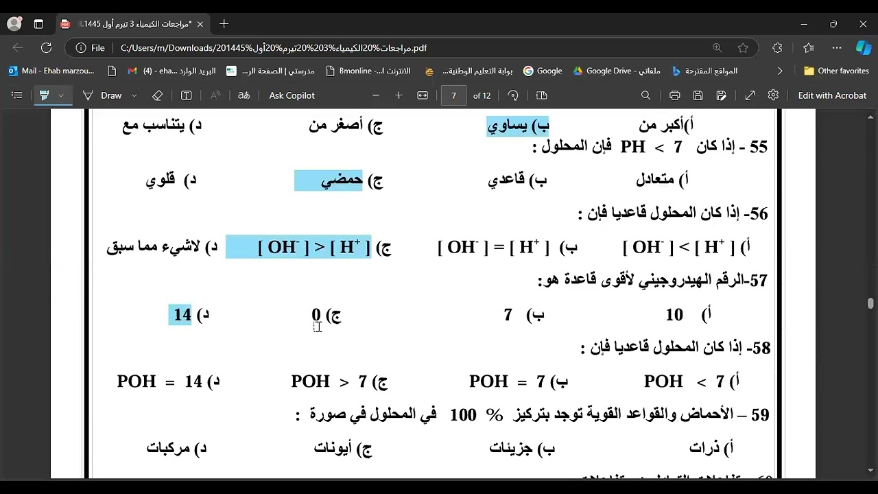This screenshot has width=878, height=494.
Task: Open a new browser tab
Action: (x=224, y=24)
